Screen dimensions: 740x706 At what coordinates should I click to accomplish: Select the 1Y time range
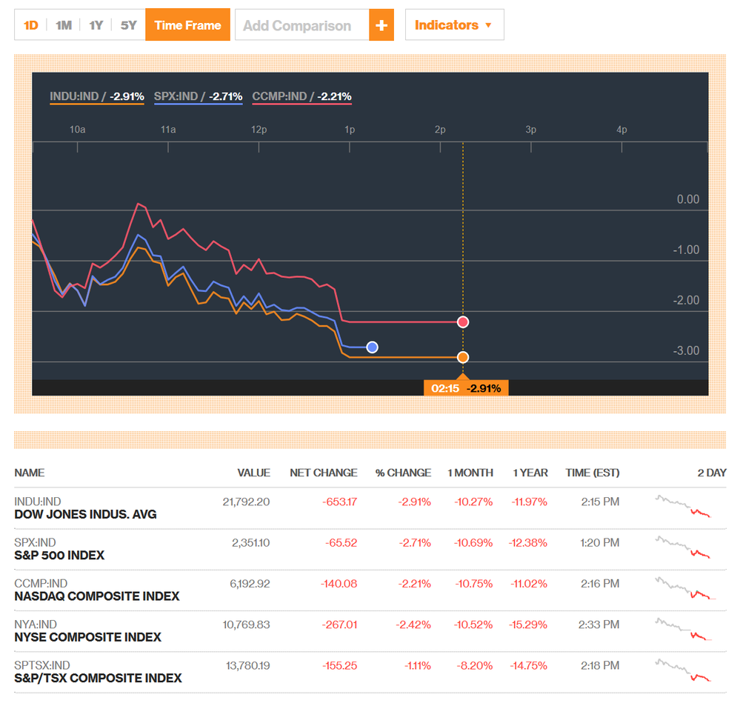[96, 25]
